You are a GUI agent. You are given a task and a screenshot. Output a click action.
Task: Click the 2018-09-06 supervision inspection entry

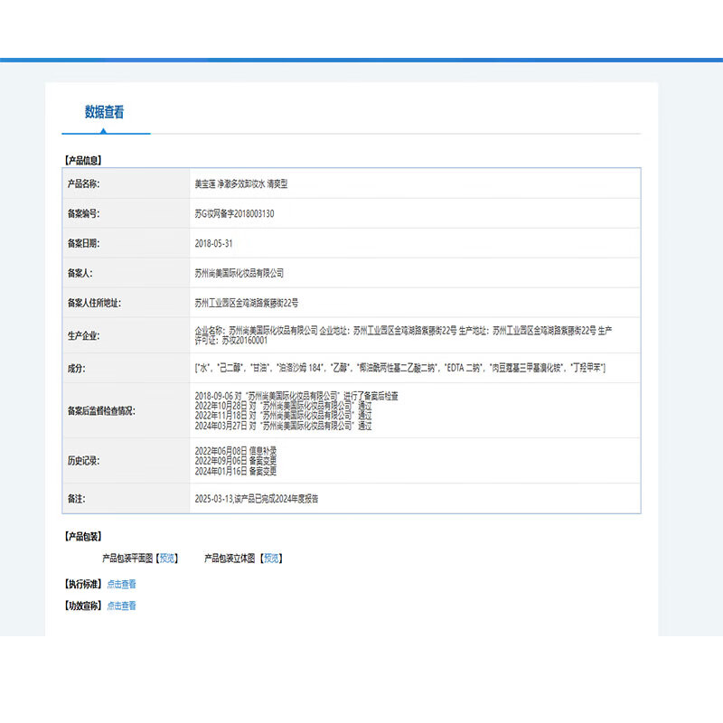pyautogui.click(x=296, y=397)
